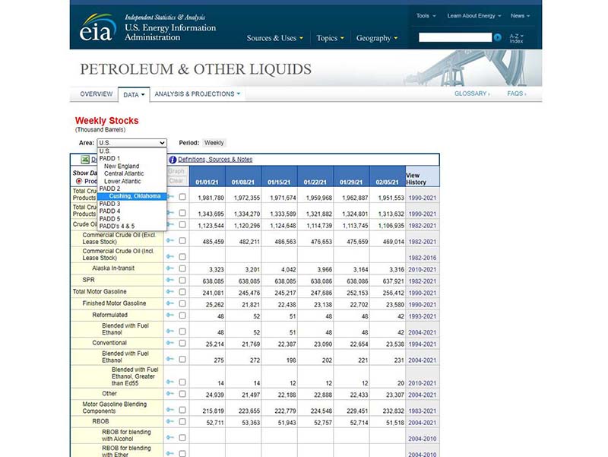The width and height of the screenshot is (608, 457).
Task: Click the site search input field
Action: coord(454,37)
